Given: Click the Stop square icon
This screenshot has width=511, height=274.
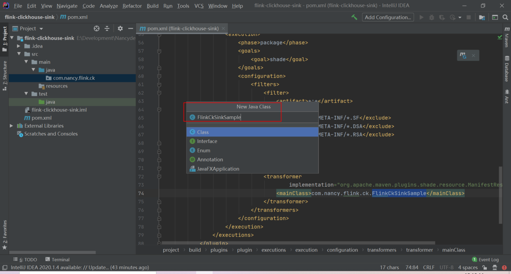Looking at the screenshot, I should pos(469,17).
